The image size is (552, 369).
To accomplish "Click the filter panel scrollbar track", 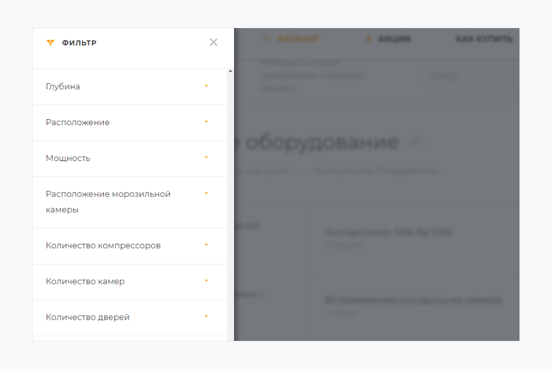I will (x=230, y=221).
